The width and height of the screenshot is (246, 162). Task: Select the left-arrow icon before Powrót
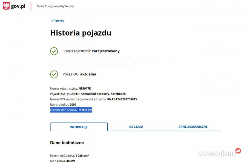(52, 21)
